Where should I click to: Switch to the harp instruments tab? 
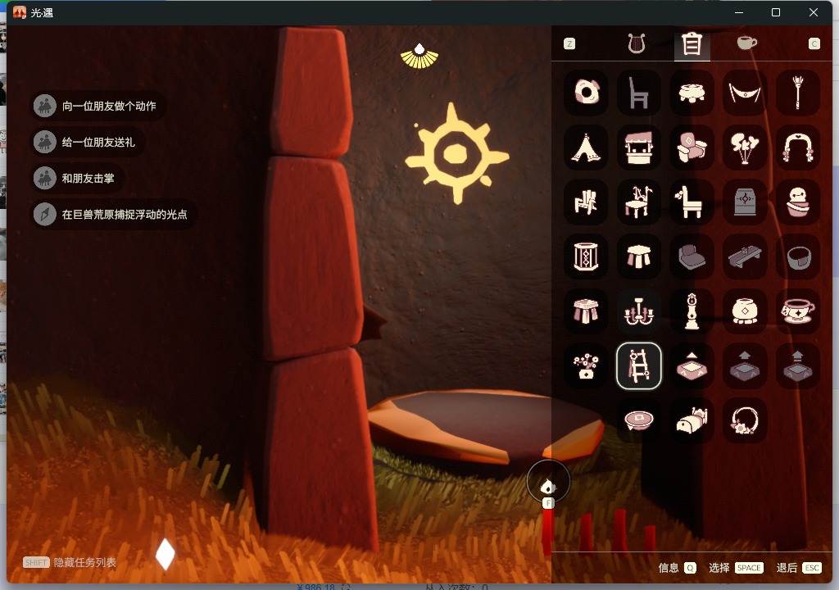[x=636, y=43]
